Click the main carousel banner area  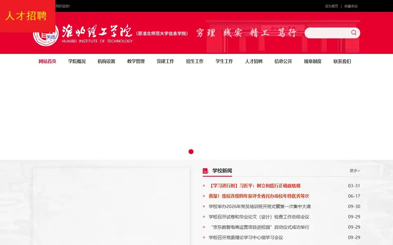coord(196,114)
